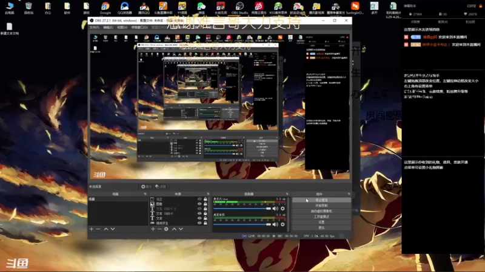Image resolution: width=485 pixels, height=272 pixels.
Task: Open the 属性 properties button above the 场景 panel
Action: pos(146,187)
